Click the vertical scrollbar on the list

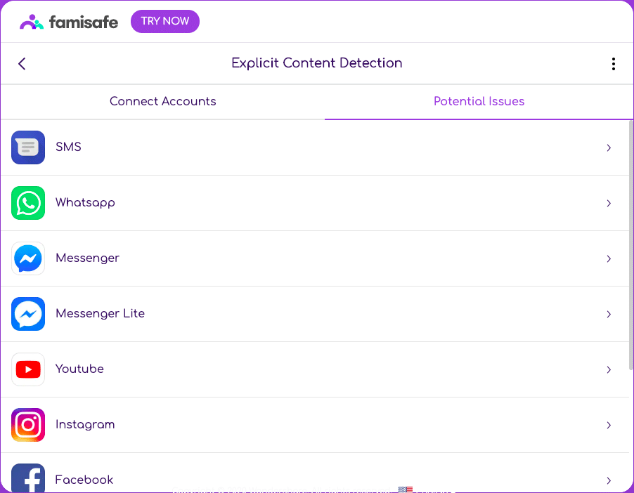click(630, 246)
